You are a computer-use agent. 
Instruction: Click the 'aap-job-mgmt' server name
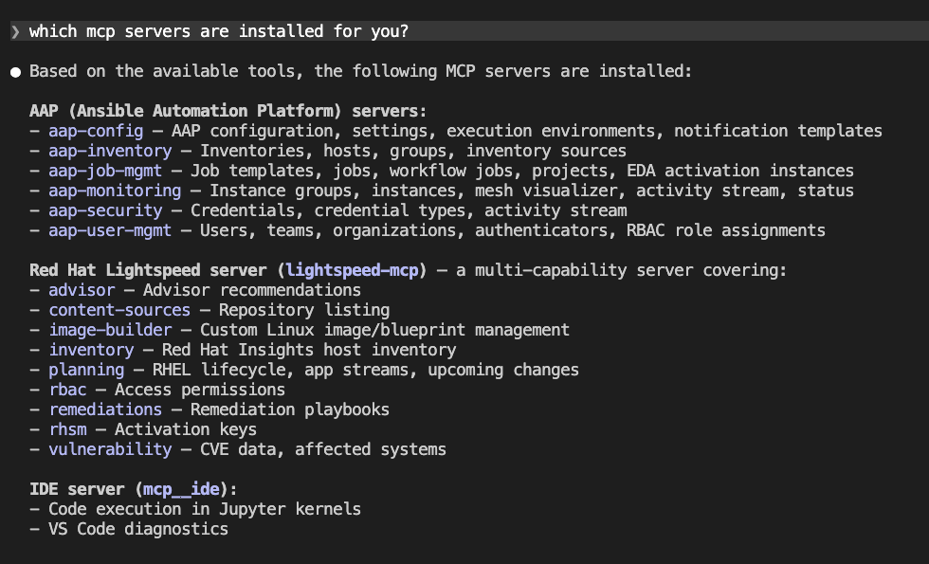[105, 171]
